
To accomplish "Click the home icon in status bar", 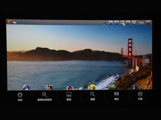I will coord(134,23).
